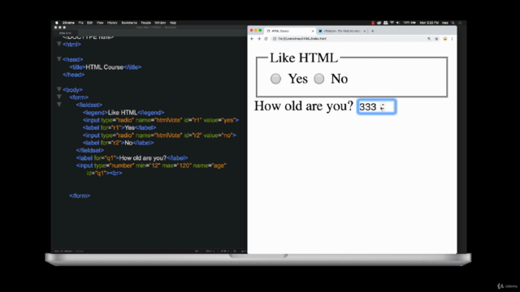Click the Spotlight search icon in menu bar
Image resolution: width=520 pixels, height=292 pixels.
[453, 23]
